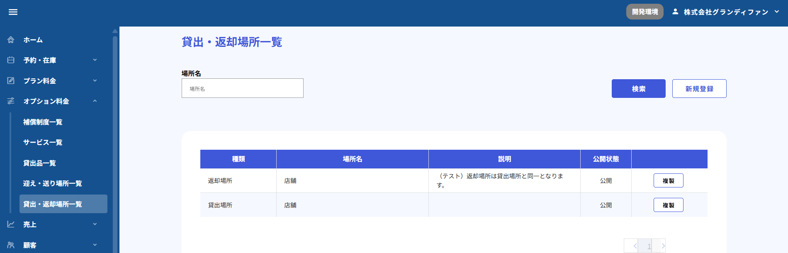Duplicate the 返却場所 row with 複製
This screenshot has height=253, width=788.
[x=668, y=180]
